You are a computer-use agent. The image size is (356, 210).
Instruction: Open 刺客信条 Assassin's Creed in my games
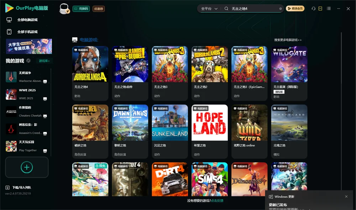[x=26, y=129]
